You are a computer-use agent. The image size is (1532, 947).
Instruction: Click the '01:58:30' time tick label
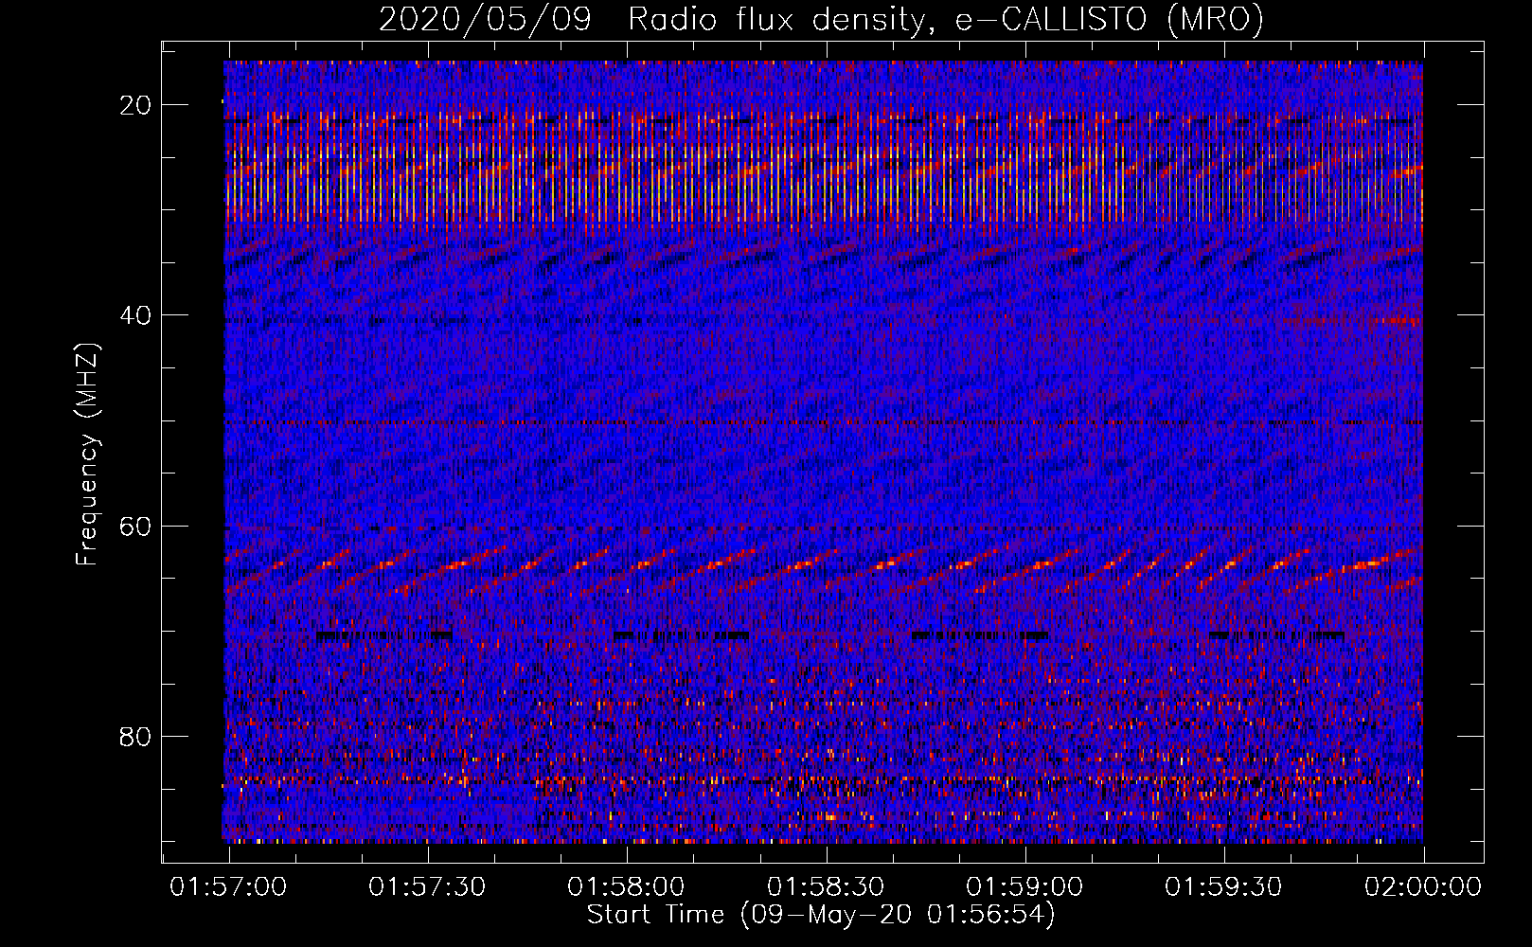point(826,887)
